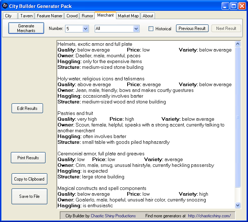The height and width of the screenshot is (222, 248).
Task: Click the results scrollbar up arrow
Action: tap(238, 44)
